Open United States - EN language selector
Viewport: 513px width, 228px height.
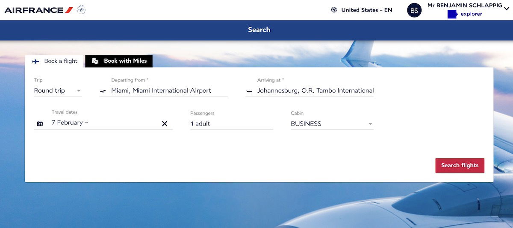click(362, 10)
